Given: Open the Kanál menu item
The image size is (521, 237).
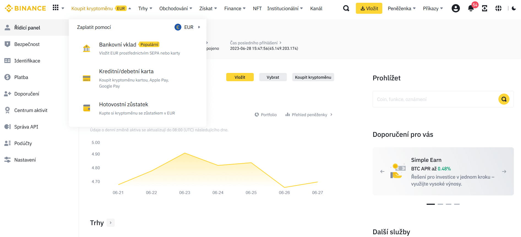Looking at the screenshot, I should point(316,9).
